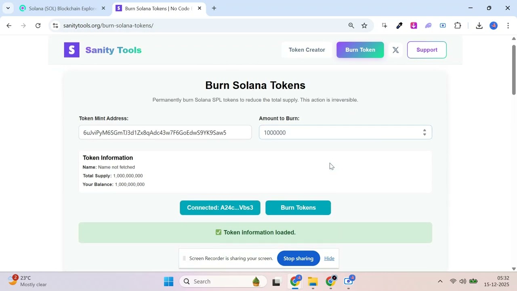Open the site information icon in address bar
517x291 pixels.
pyautogui.click(x=55, y=25)
